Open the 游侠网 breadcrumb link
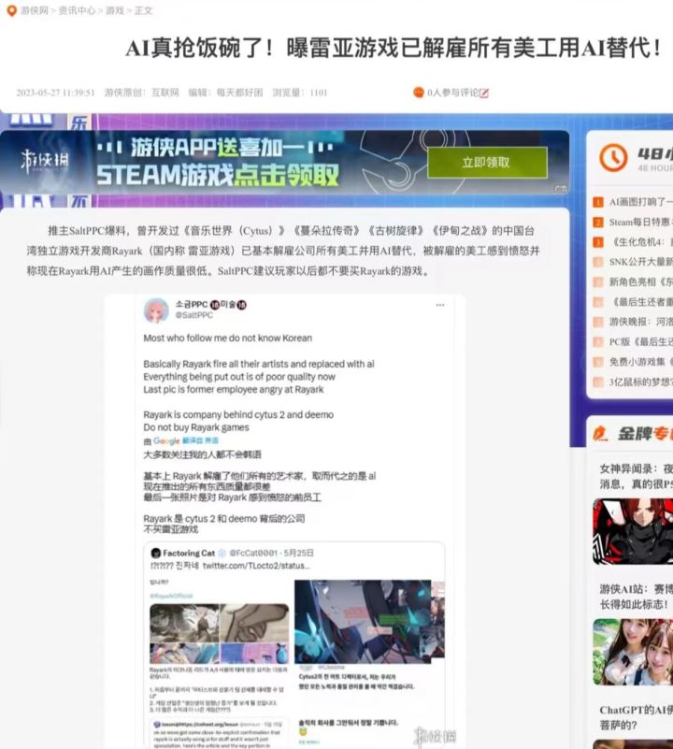 pos(35,10)
